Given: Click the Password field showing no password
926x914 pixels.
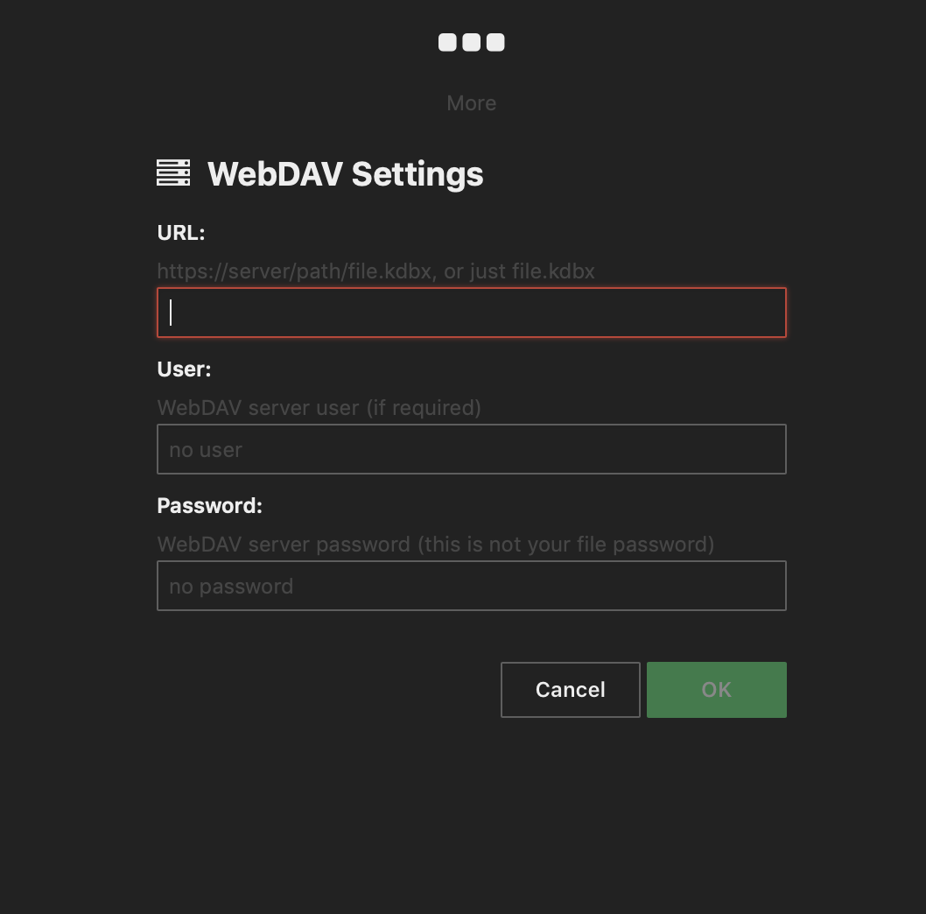Looking at the screenshot, I should (471, 585).
